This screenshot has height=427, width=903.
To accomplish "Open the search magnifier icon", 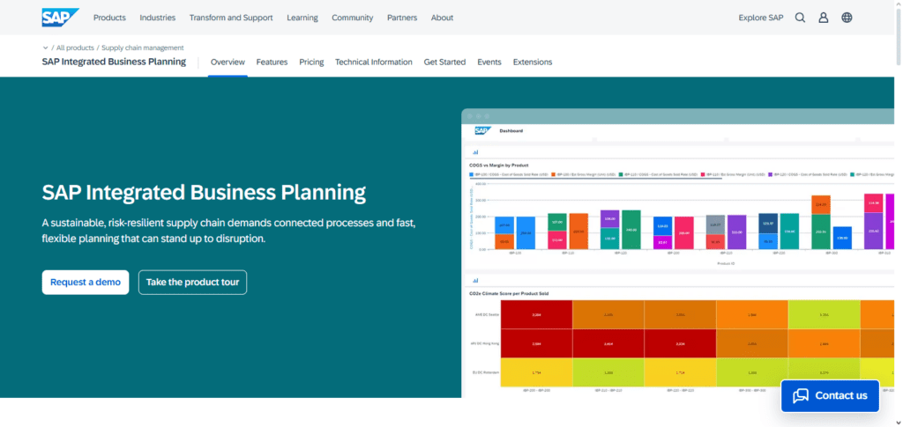I will [800, 18].
